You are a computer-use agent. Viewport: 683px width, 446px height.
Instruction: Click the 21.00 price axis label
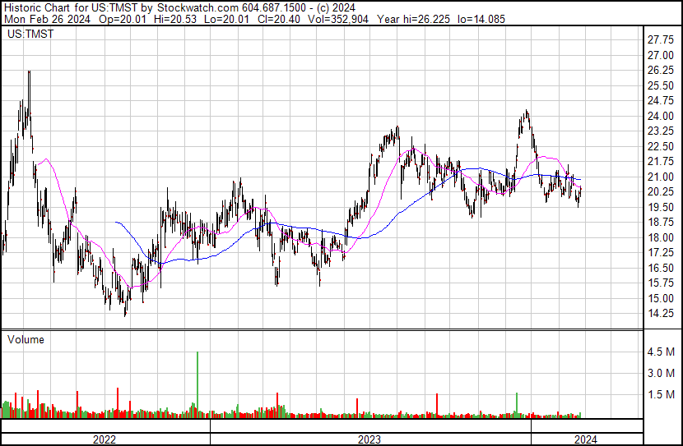tap(660, 177)
